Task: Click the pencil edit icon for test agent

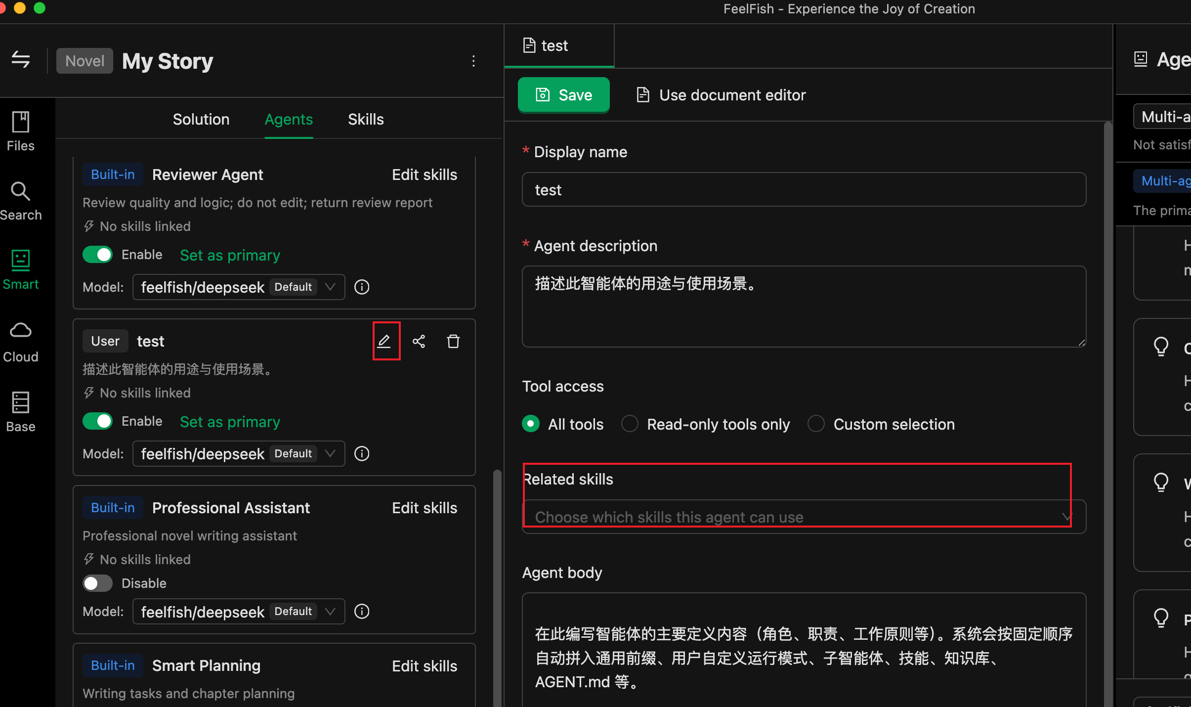Action: [384, 341]
